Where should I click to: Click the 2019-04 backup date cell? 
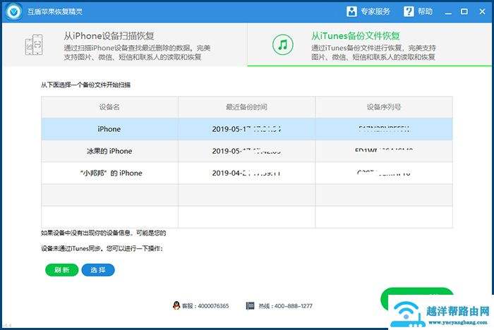(x=246, y=173)
